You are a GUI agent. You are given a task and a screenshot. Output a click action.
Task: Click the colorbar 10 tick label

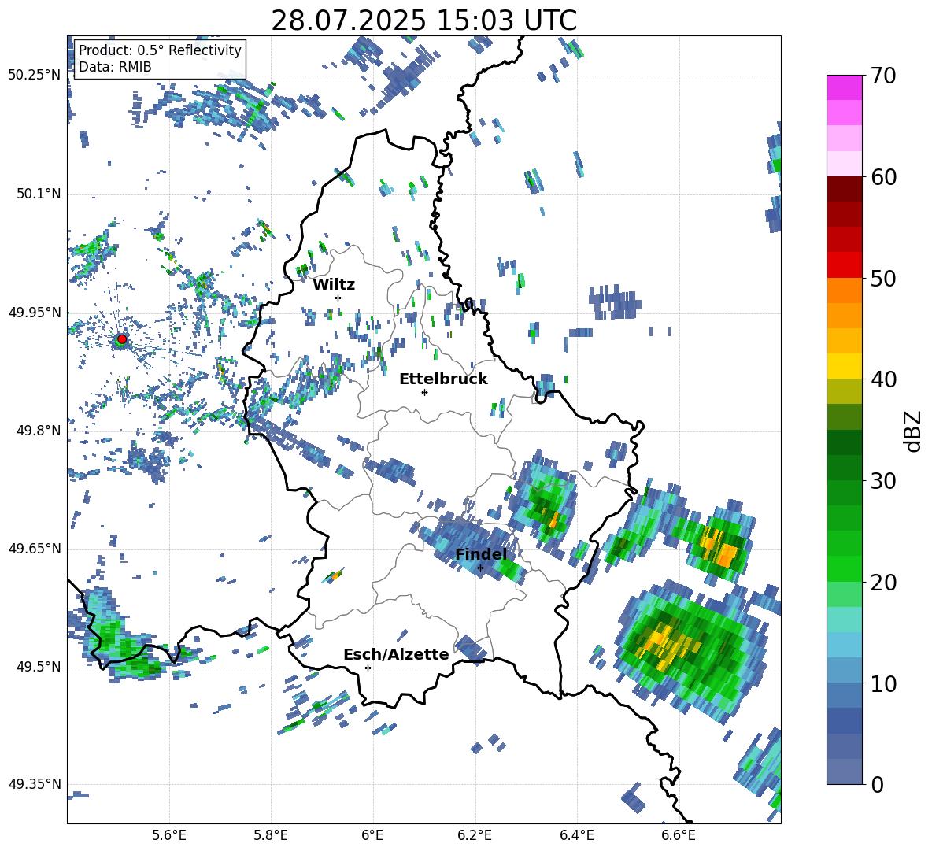[883, 683]
